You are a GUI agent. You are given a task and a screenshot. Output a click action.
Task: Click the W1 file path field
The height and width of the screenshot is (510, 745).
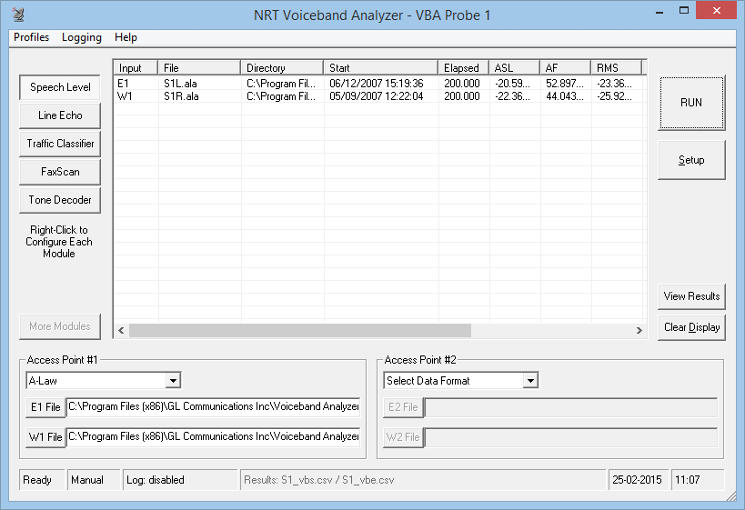(214, 436)
